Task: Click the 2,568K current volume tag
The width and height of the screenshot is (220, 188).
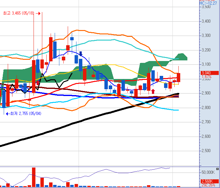Action: coord(210,181)
